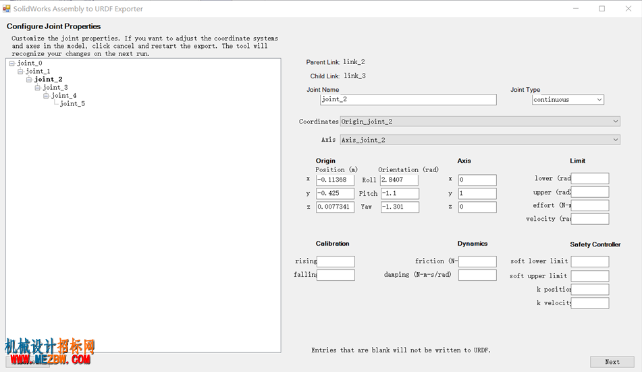The width and height of the screenshot is (642, 372).
Task: Select joint_1 in the joint tree
Action: tap(38, 72)
